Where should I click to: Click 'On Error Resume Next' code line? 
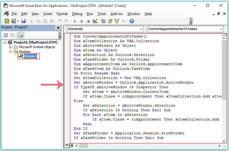pos(96,73)
